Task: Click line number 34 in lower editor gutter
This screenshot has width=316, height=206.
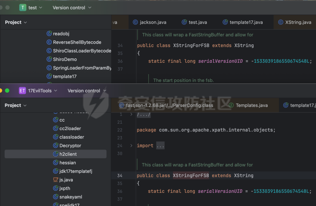Action: coord(120,176)
